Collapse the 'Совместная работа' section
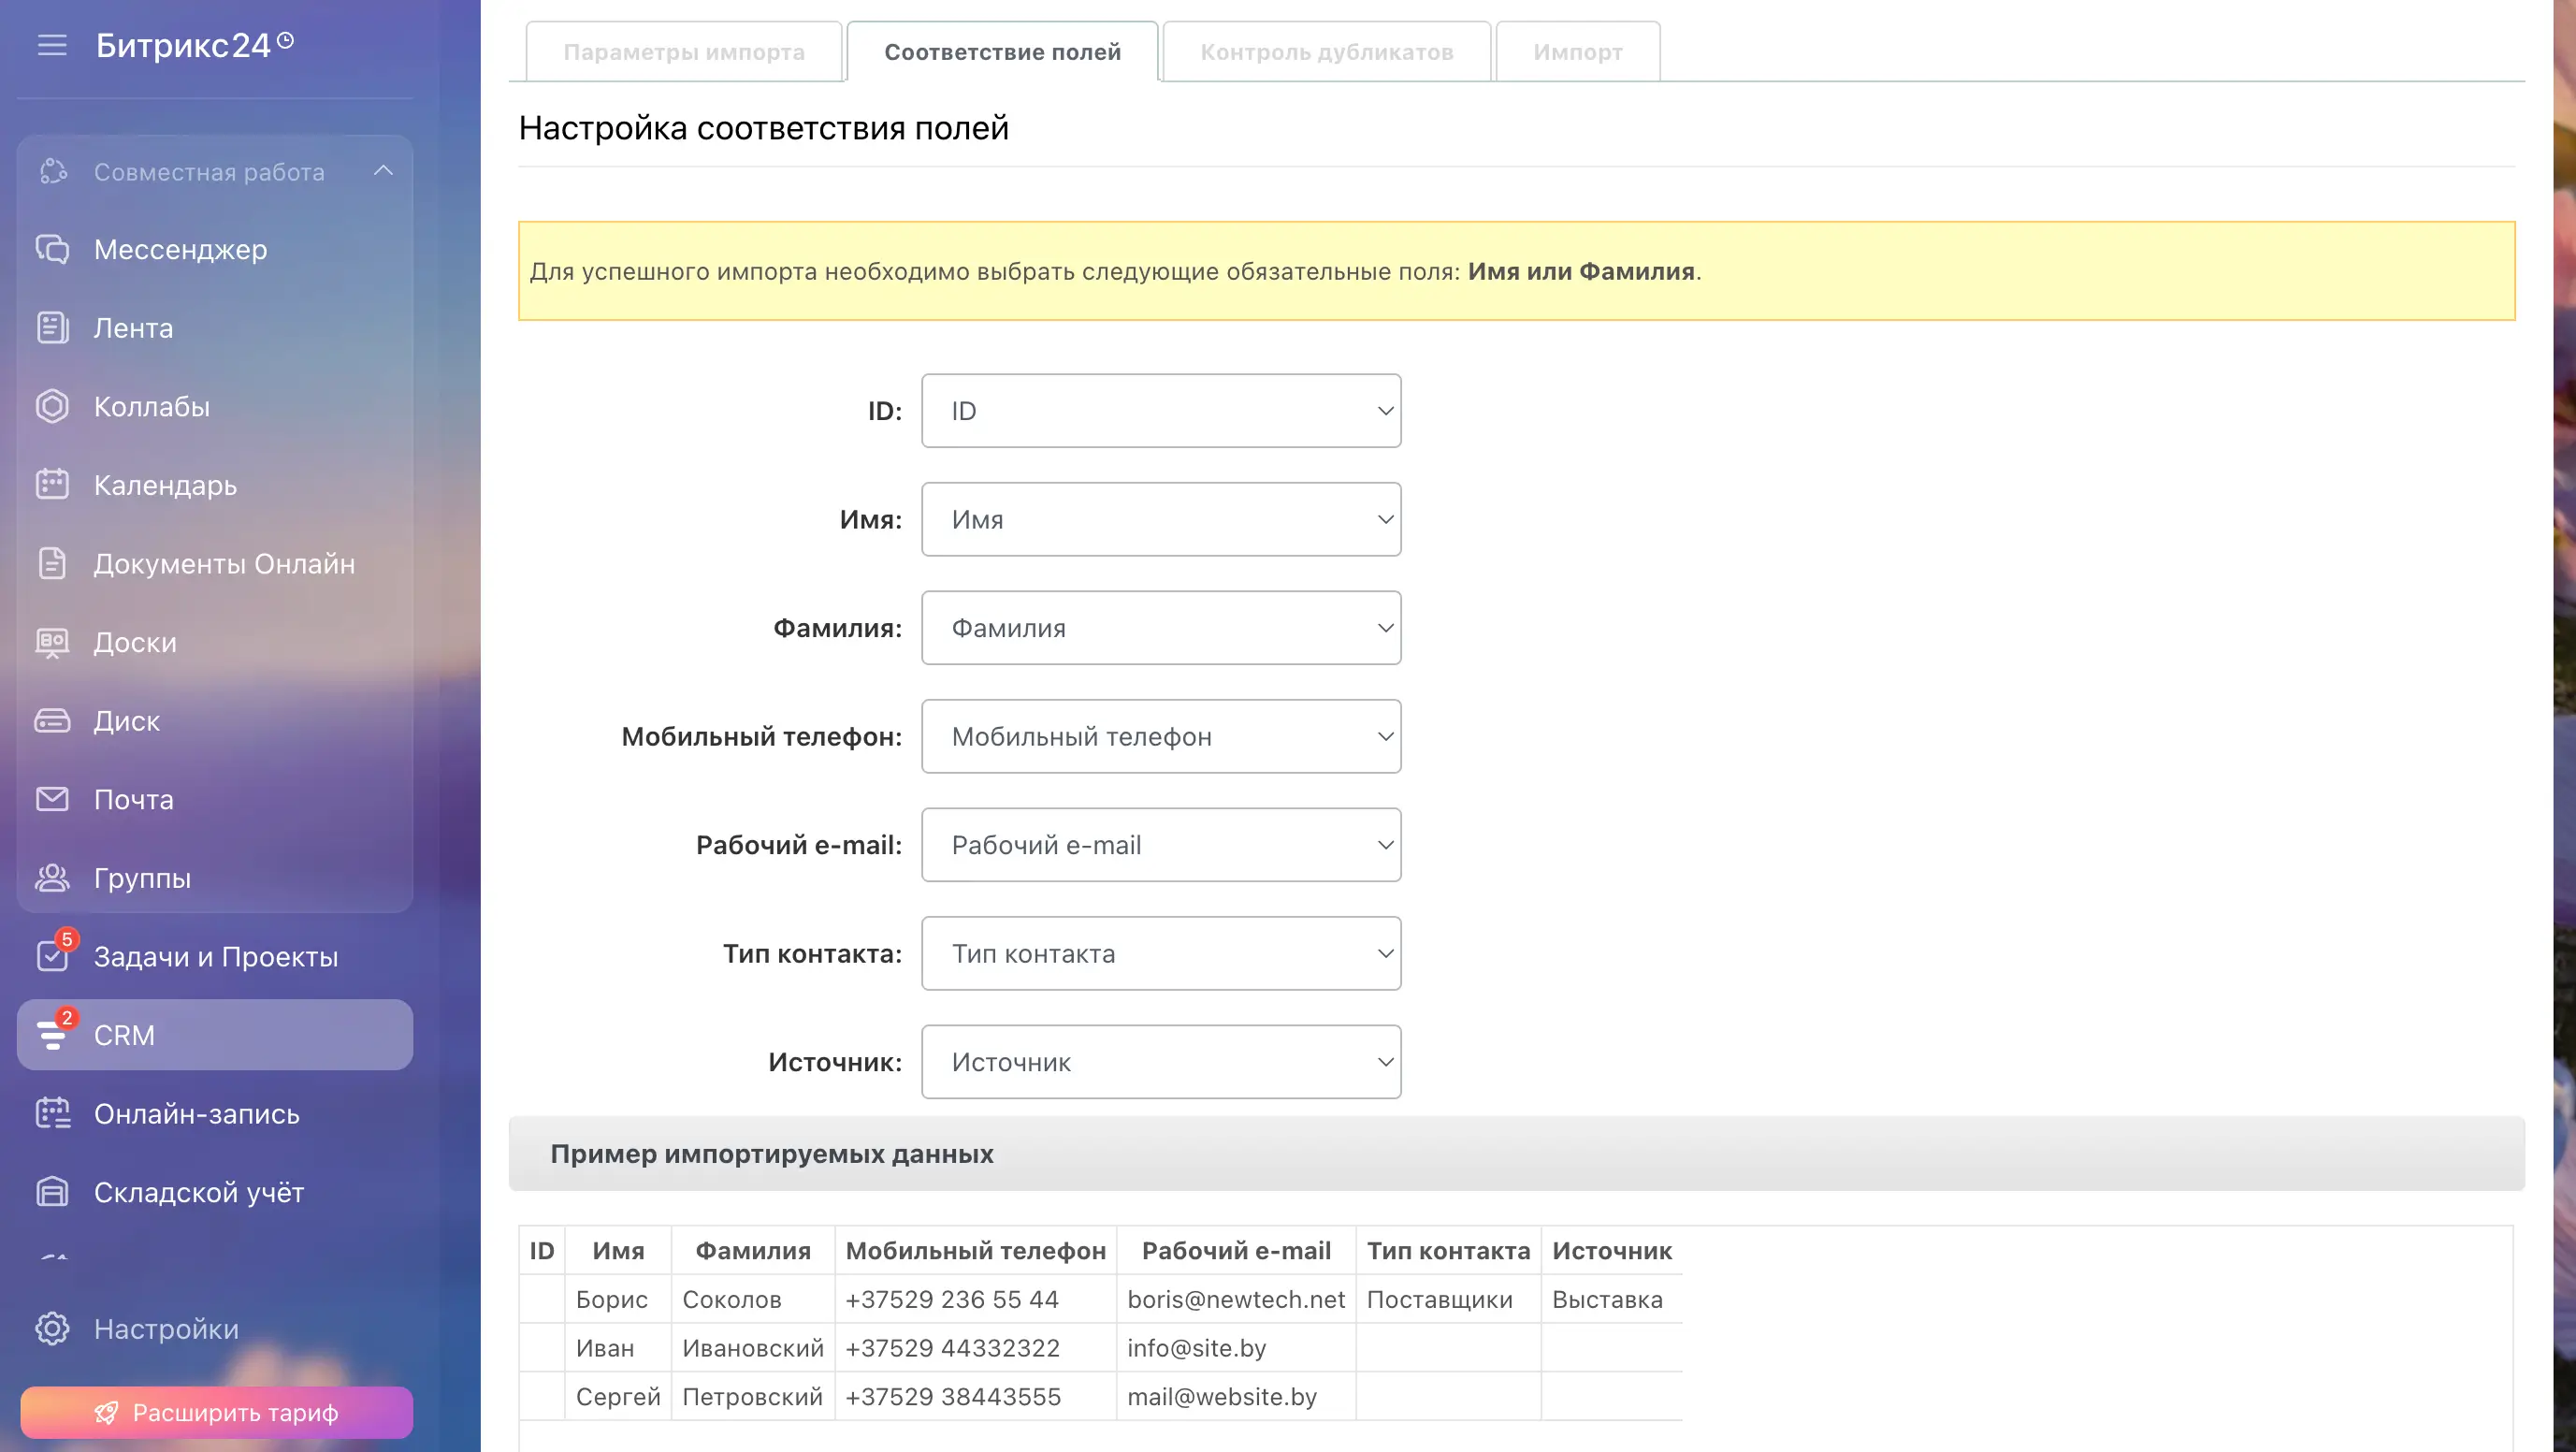Image resolution: width=2576 pixels, height=1452 pixels. (383, 171)
